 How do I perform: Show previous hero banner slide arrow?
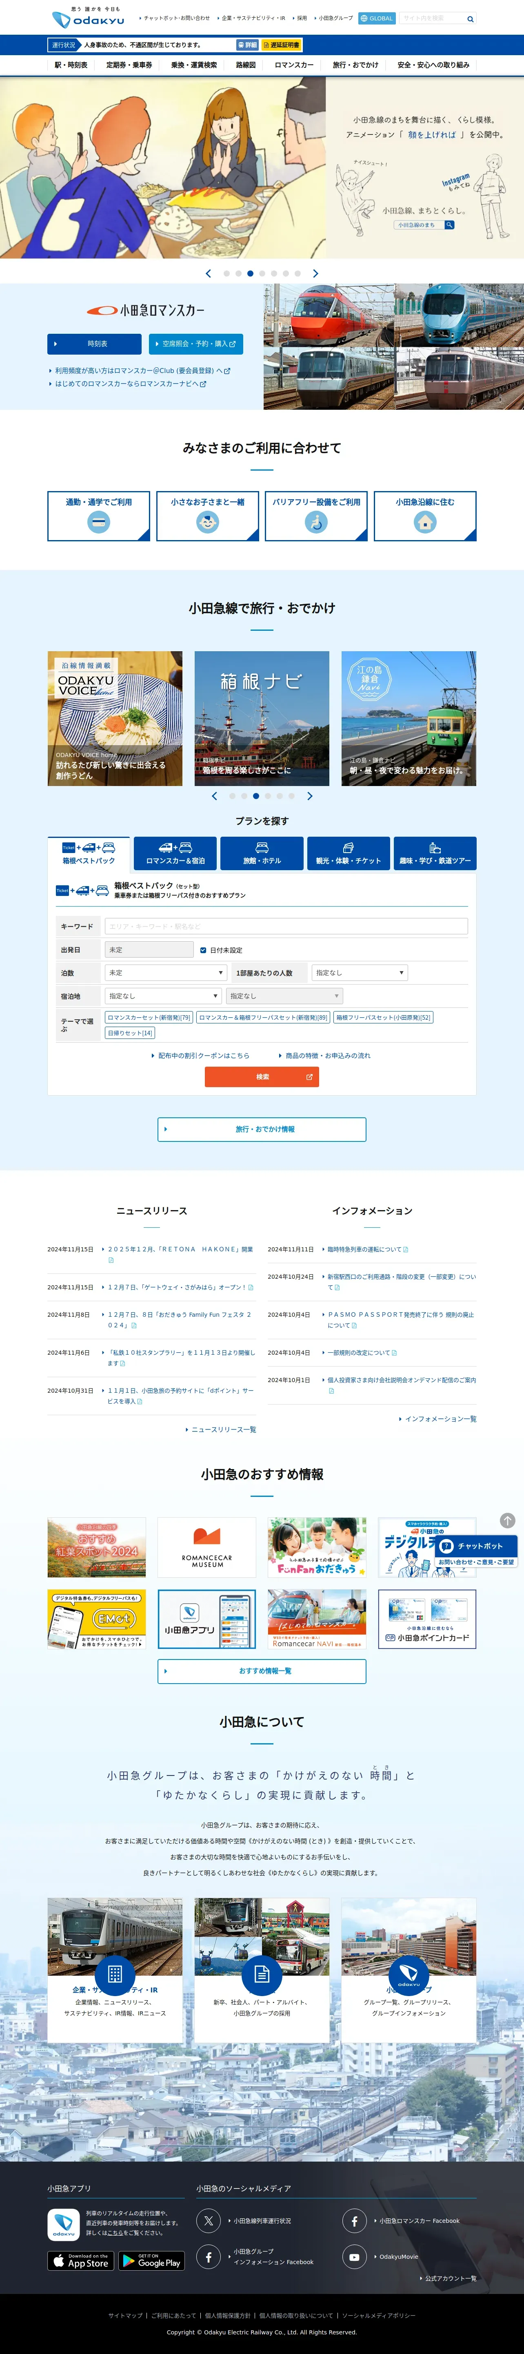pyautogui.click(x=209, y=273)
